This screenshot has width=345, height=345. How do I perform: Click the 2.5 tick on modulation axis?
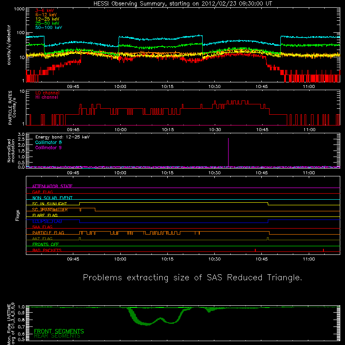pos(21,139)
